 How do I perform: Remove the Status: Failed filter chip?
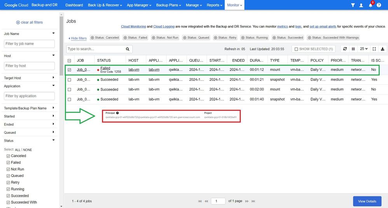(125, 38)
